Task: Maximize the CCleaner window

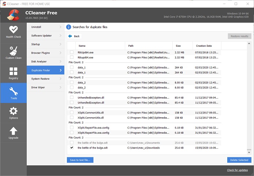Action: click(x=236, y=4)
